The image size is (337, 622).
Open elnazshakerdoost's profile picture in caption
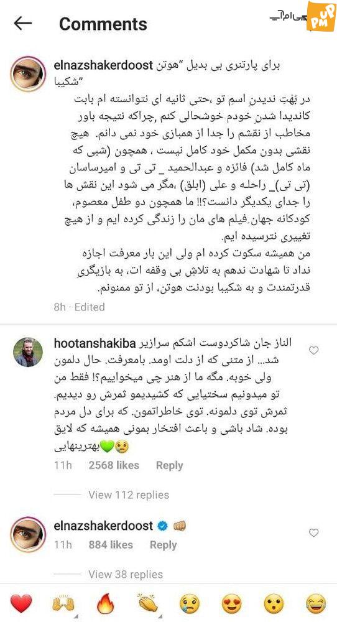(28, 74)
